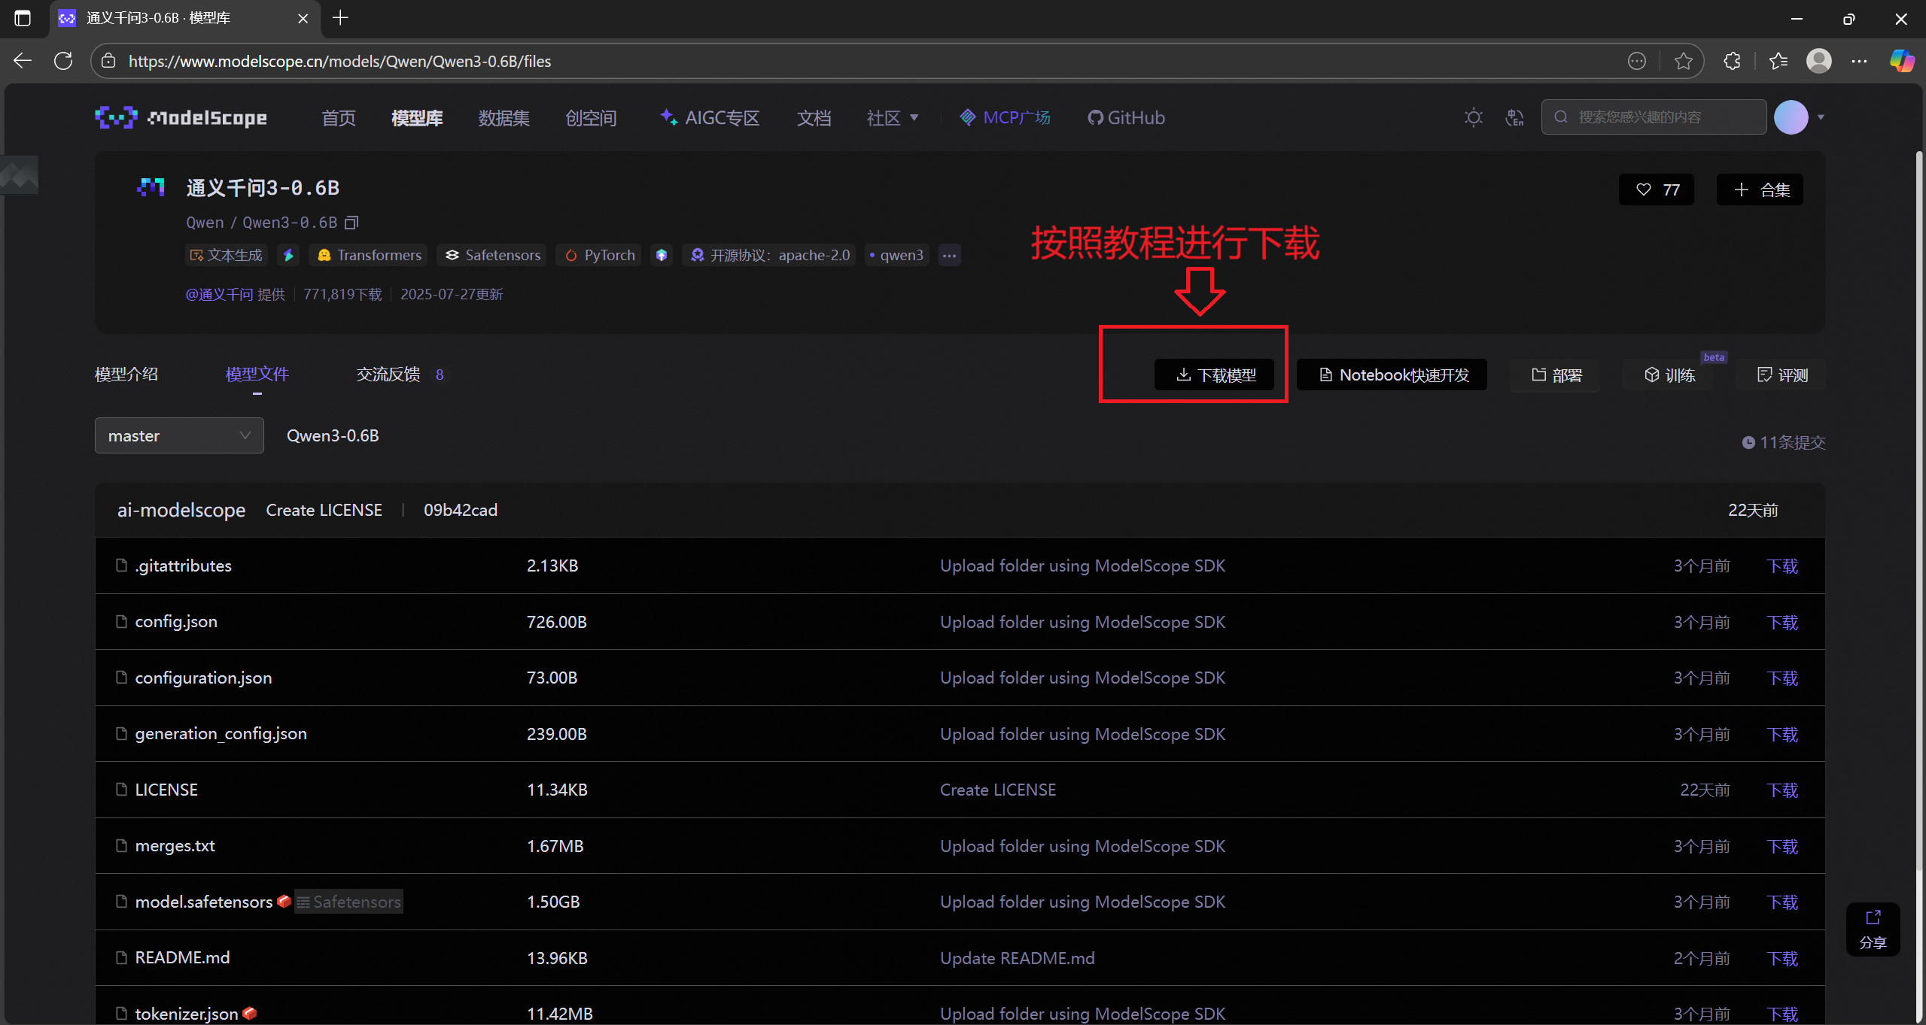Viewport: 1926px width, 1025px height.
Task: Focus the site search input field
Action: 1654,117
